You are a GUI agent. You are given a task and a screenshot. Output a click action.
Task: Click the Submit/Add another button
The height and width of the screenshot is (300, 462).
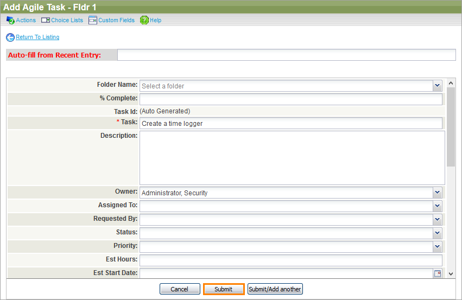point(275,289)
